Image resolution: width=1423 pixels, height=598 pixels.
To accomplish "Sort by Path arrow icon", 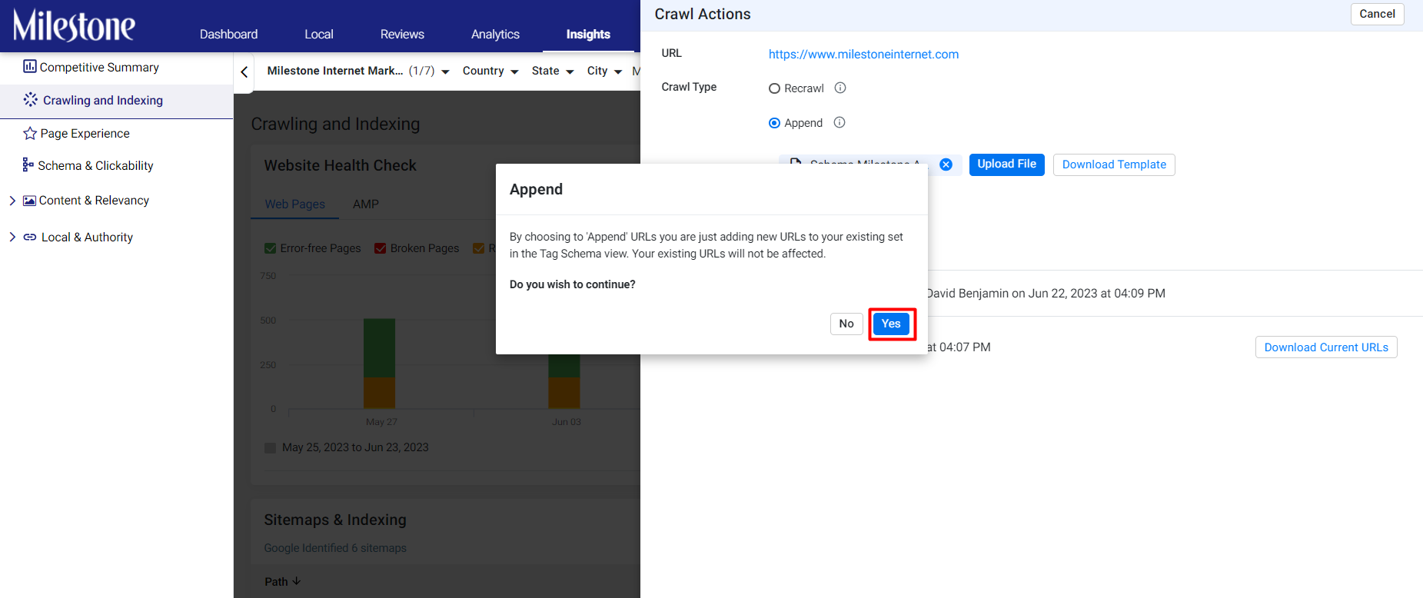I will [297, 581].
